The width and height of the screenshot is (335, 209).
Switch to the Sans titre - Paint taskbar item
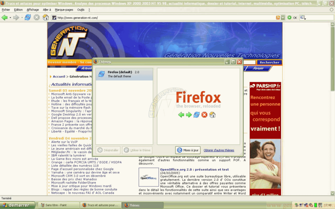[59, 205]
